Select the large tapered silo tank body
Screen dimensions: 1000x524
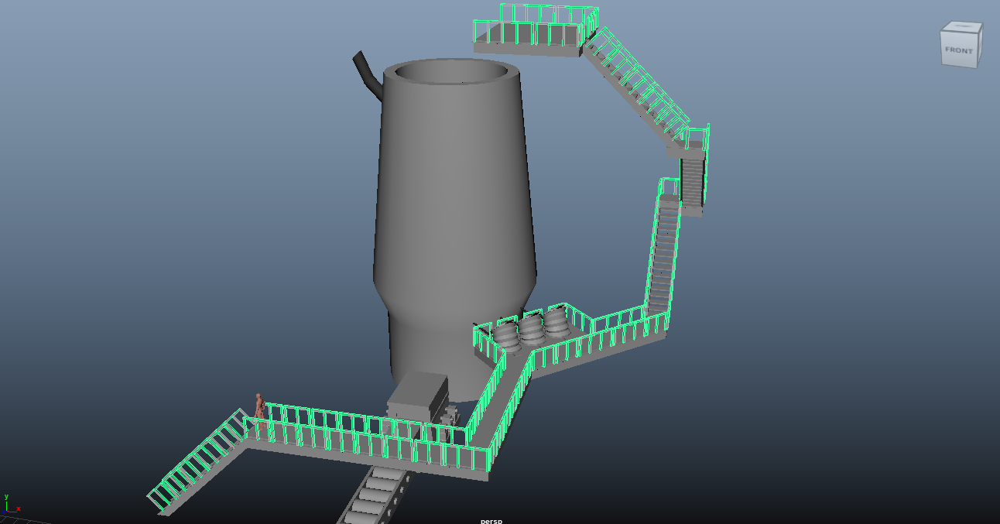point(454,194)
